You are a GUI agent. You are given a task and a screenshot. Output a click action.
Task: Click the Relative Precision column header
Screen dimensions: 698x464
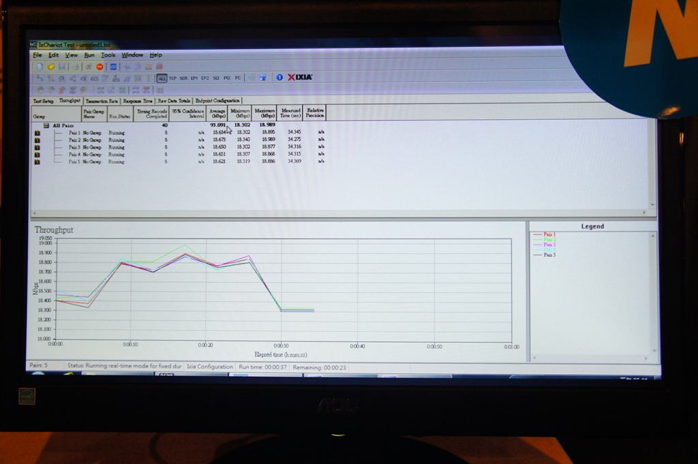(315, 113)
